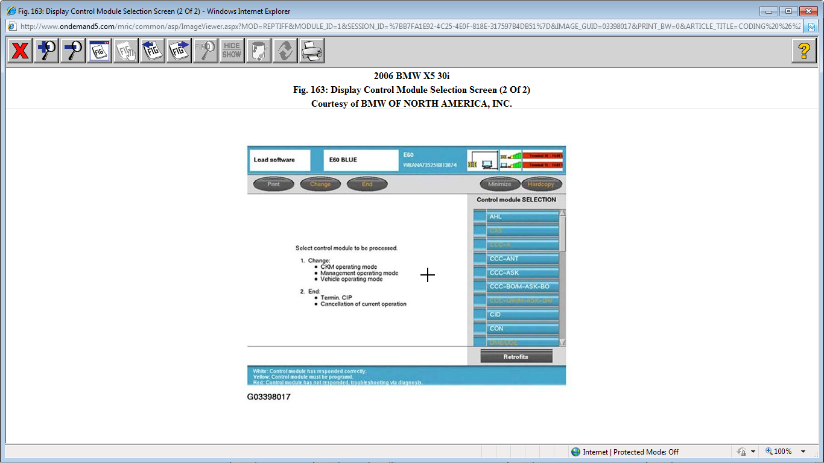Click the Internet zone globe icon

click(575, 452)
